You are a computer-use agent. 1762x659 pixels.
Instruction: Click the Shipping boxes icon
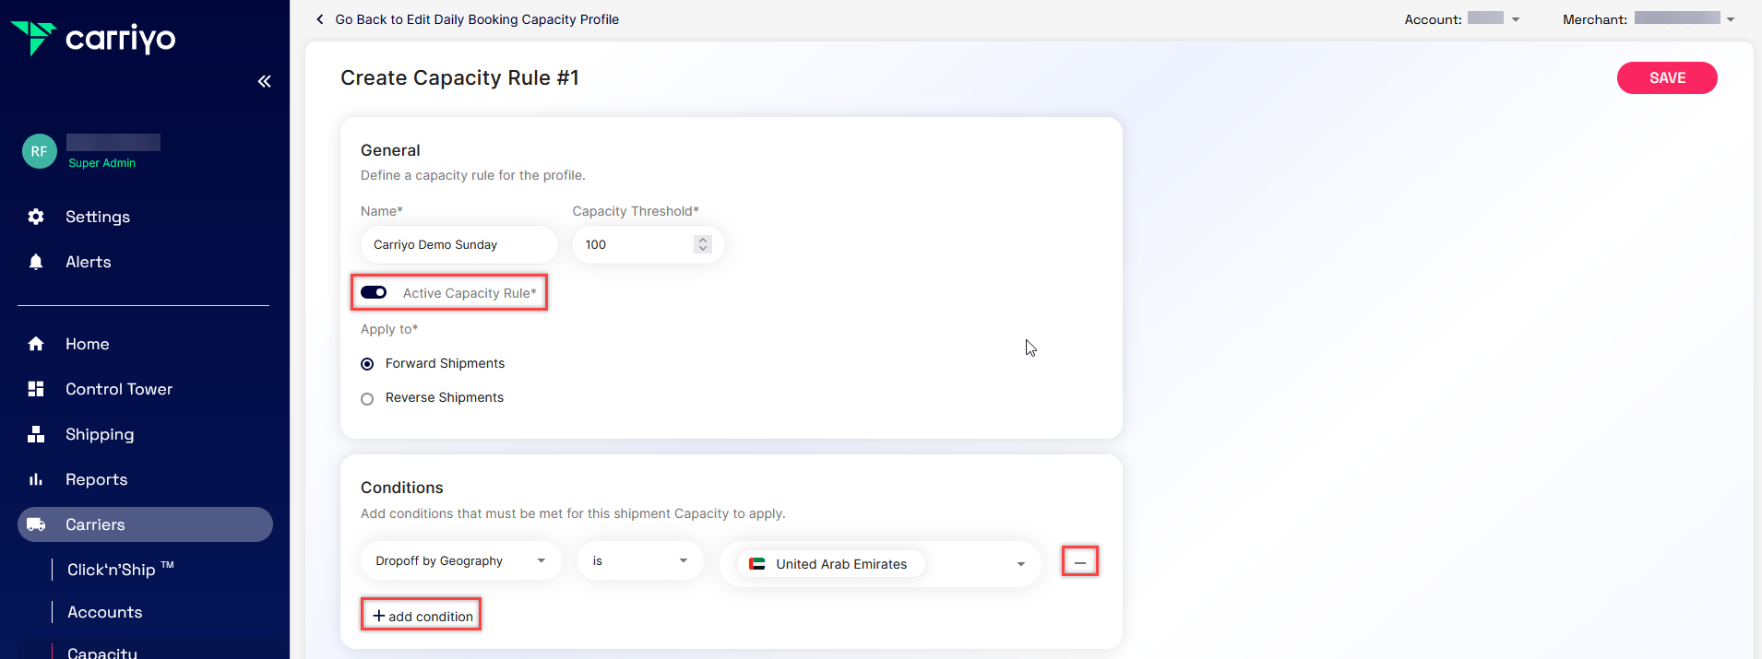pos(36,434)
